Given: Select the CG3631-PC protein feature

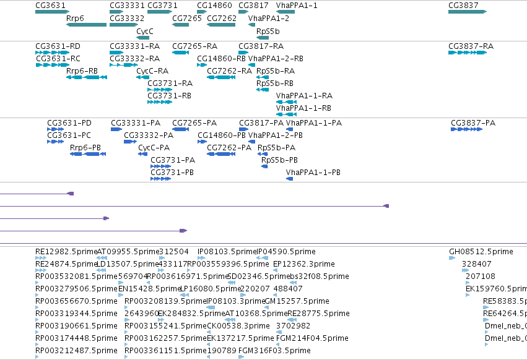Looking at the screenshot, I should click(56, 142).
